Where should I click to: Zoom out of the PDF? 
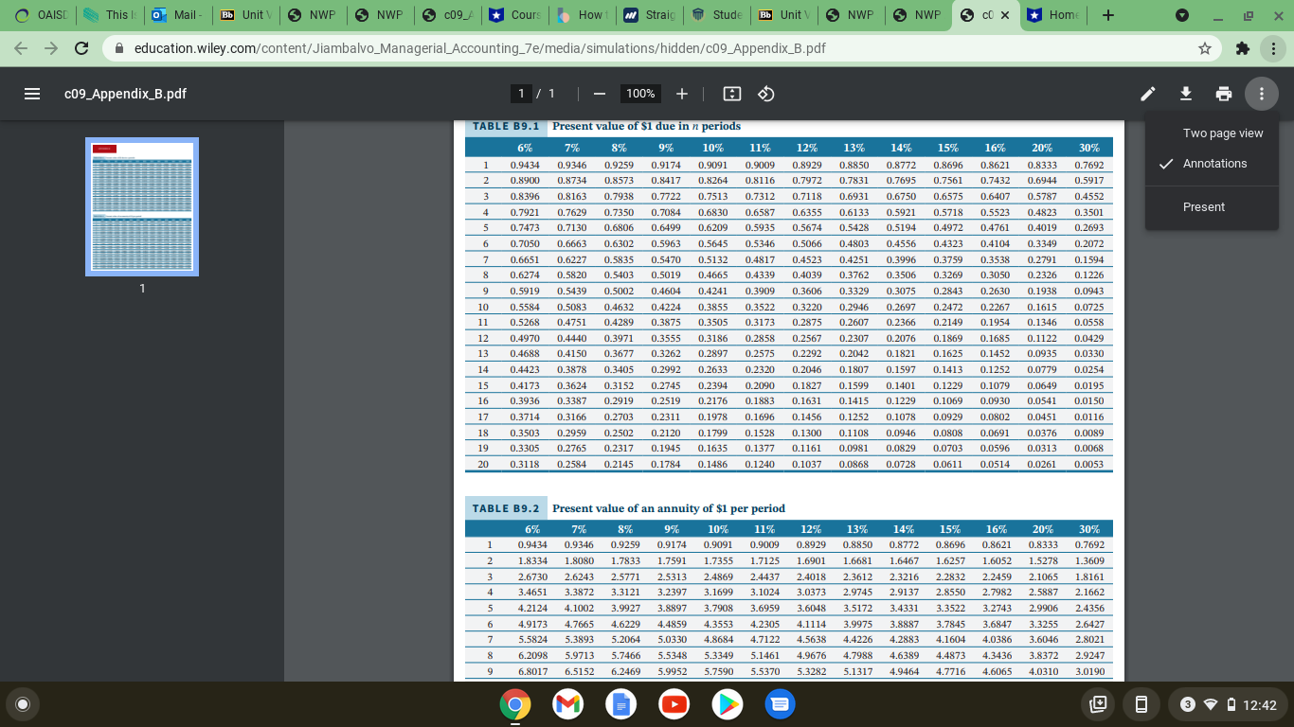pyautogui.click(x=600, y=94)
